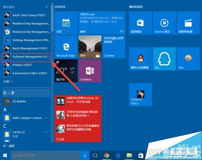Open Groove music tile

164,23
